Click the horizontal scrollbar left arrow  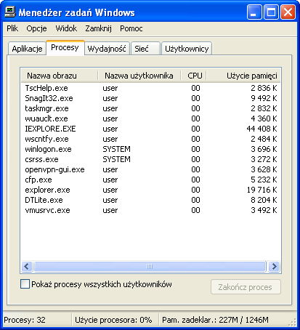tap(27, 267)
